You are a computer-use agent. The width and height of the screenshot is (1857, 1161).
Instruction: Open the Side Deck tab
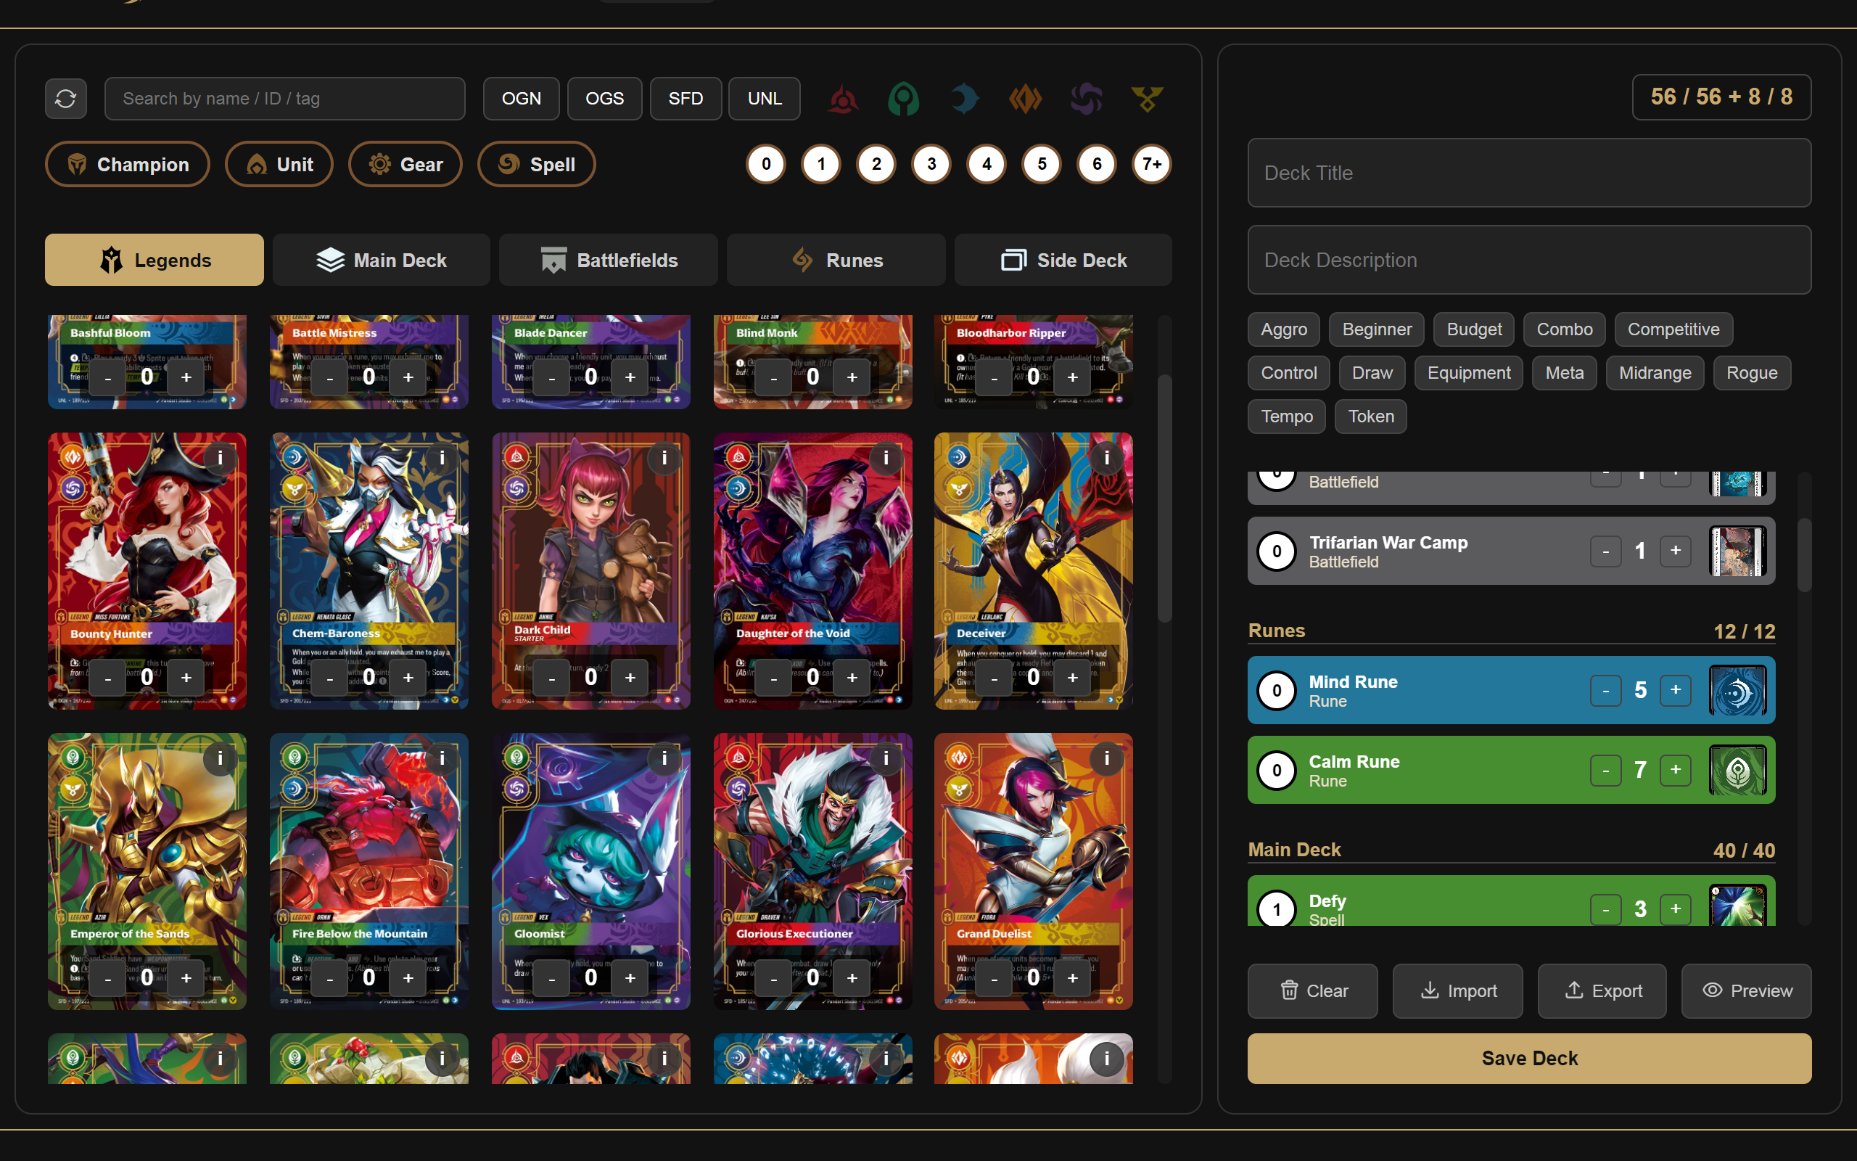pos(1063,260)
